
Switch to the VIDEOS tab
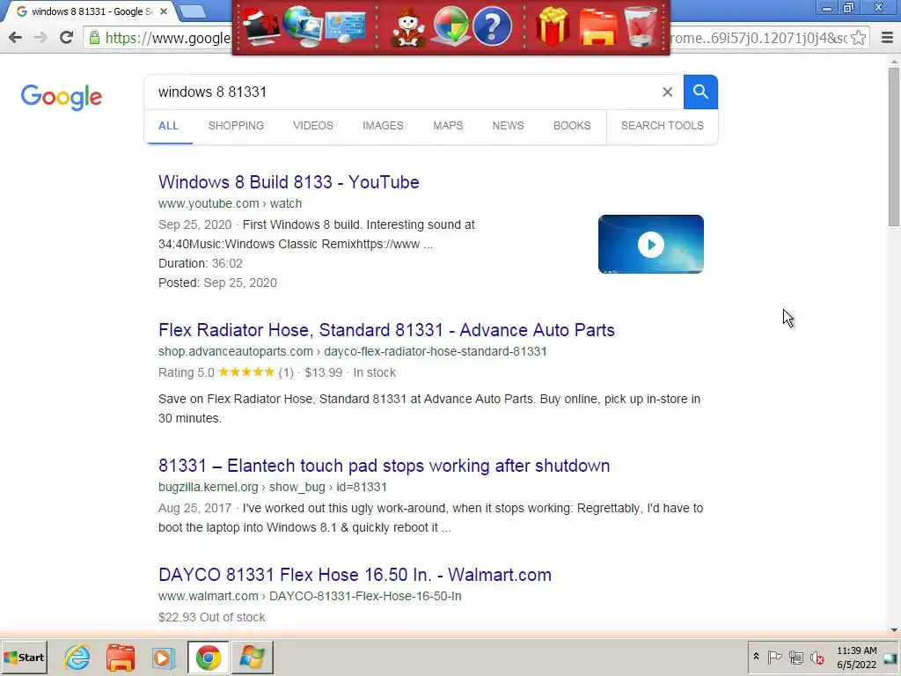point(312,125)
